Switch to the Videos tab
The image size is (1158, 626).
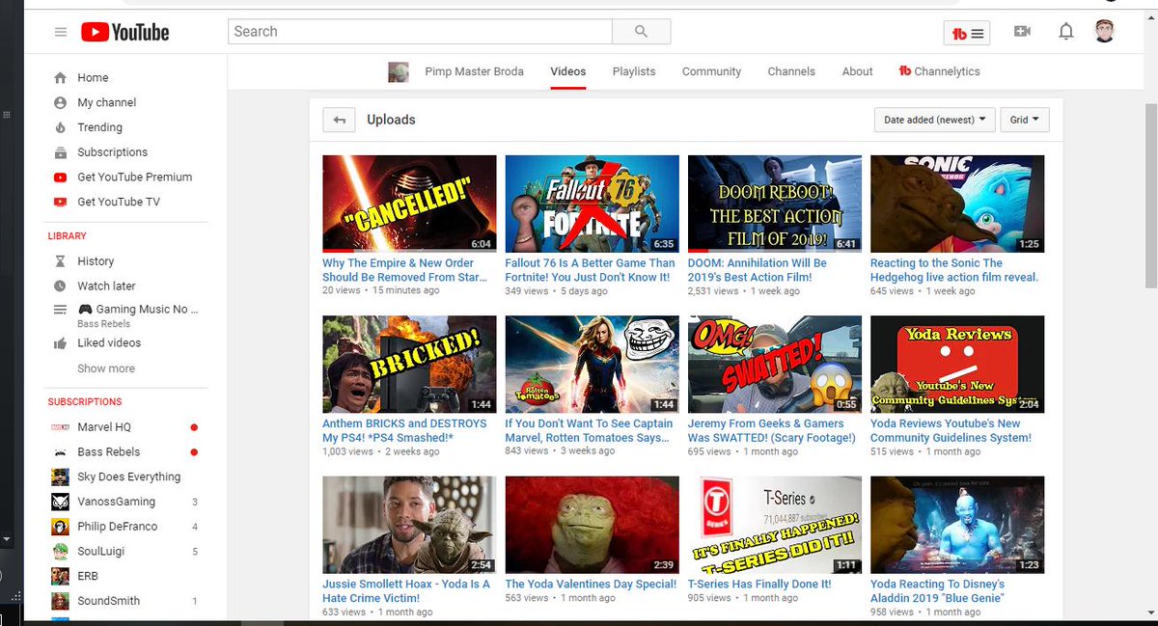(x=568, y=71)
